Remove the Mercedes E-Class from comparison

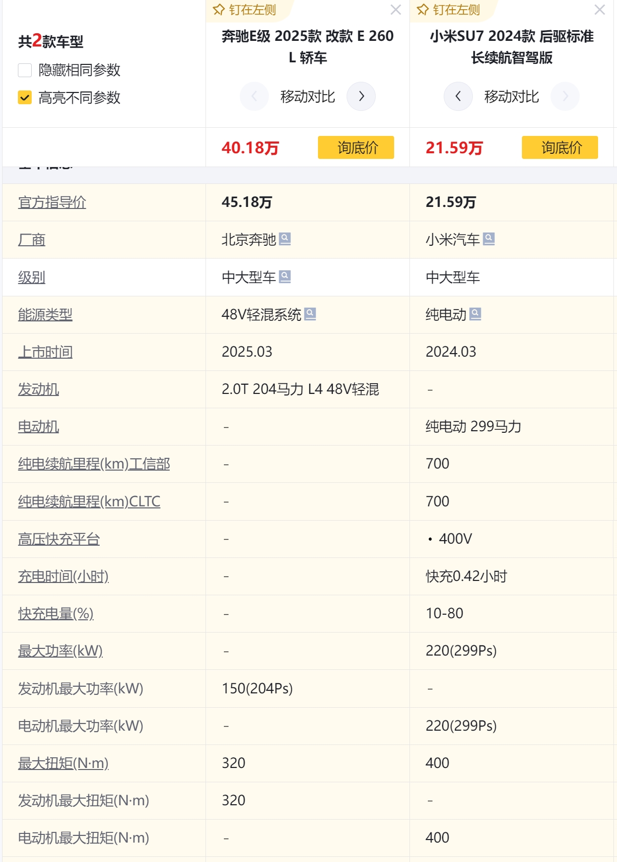coord(396,10)
